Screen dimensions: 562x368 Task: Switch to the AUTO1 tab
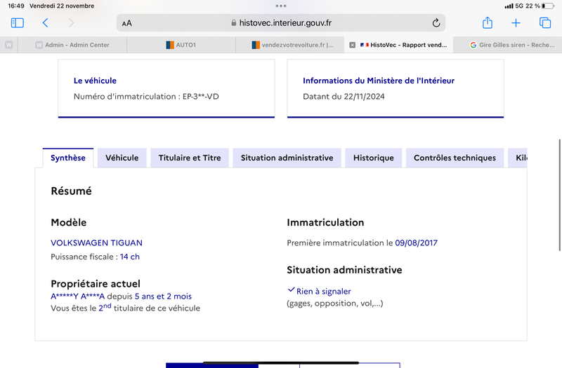point(181,45)
